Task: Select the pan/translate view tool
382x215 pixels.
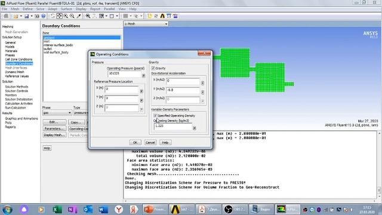Action: tap(59, 16)
